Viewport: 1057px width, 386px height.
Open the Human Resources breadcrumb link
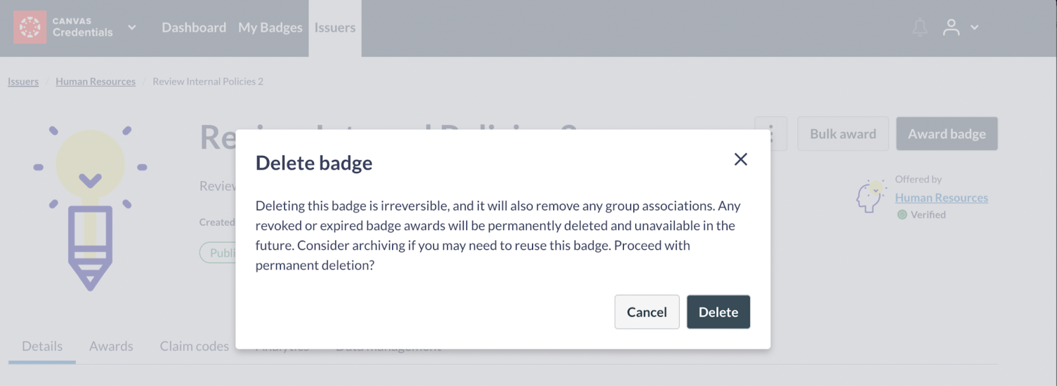95,82
